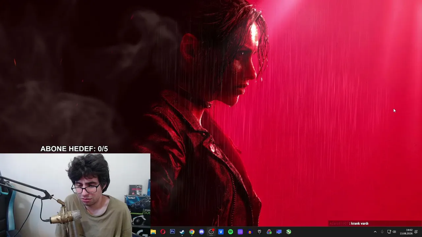Click the webcam overlay feed
422x237 pixels.
75,195
